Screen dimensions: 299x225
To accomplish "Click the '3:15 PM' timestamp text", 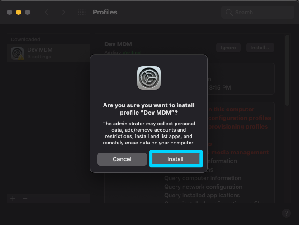I will (x=220, y=87).
